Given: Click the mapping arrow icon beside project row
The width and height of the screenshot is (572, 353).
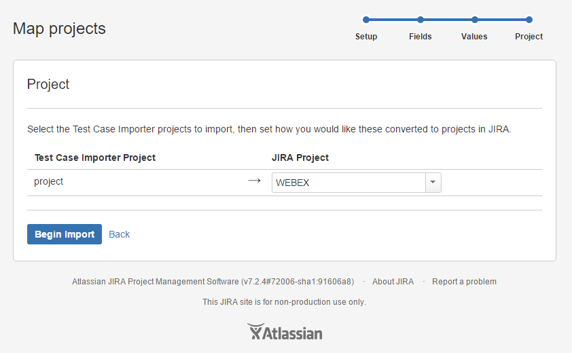Looking at the screenshot, I should 254,181.
